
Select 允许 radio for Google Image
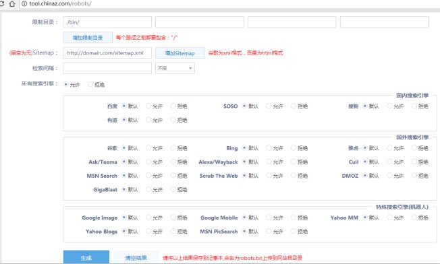pyautogui.click(x=148, y=218)
